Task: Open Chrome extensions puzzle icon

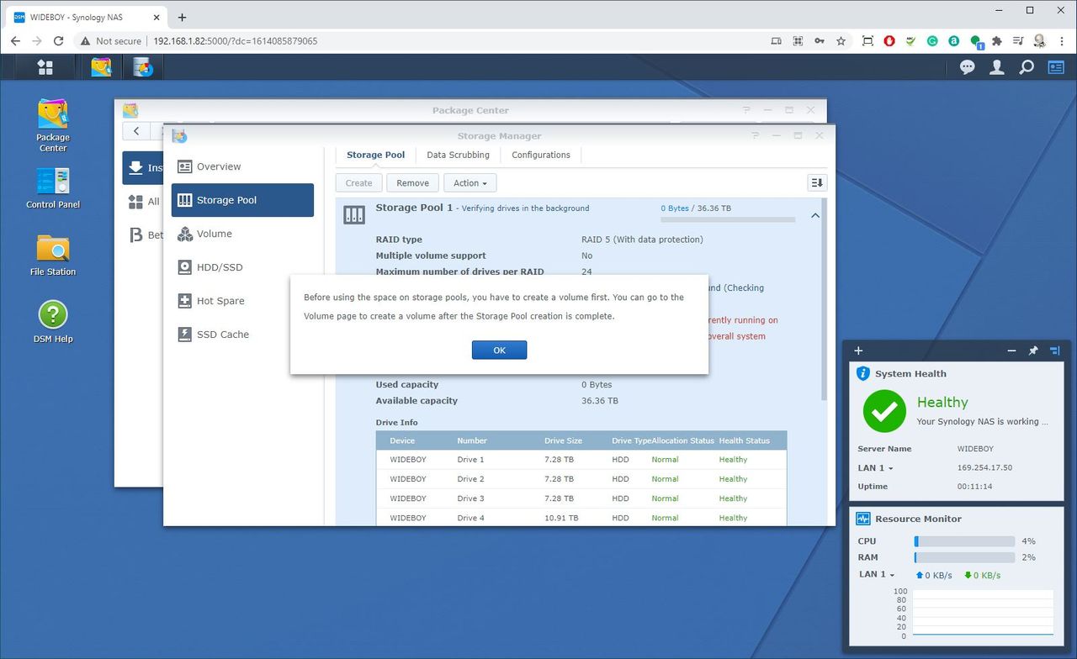Action: click(x=997, y=40)
